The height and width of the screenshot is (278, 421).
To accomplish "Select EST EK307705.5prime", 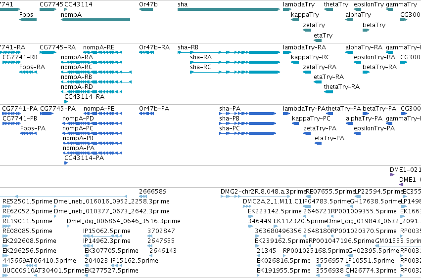I will pos(111,251).
